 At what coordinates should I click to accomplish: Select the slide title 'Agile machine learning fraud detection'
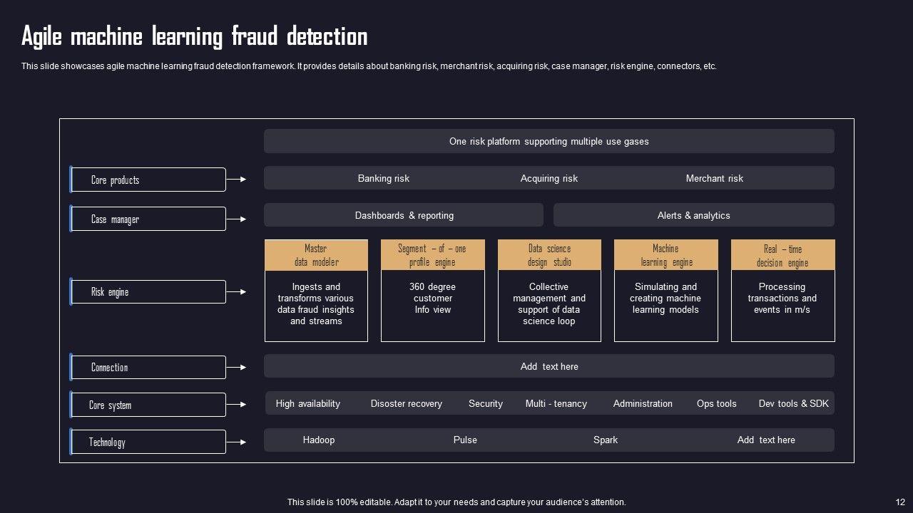(x=195, y=36)
